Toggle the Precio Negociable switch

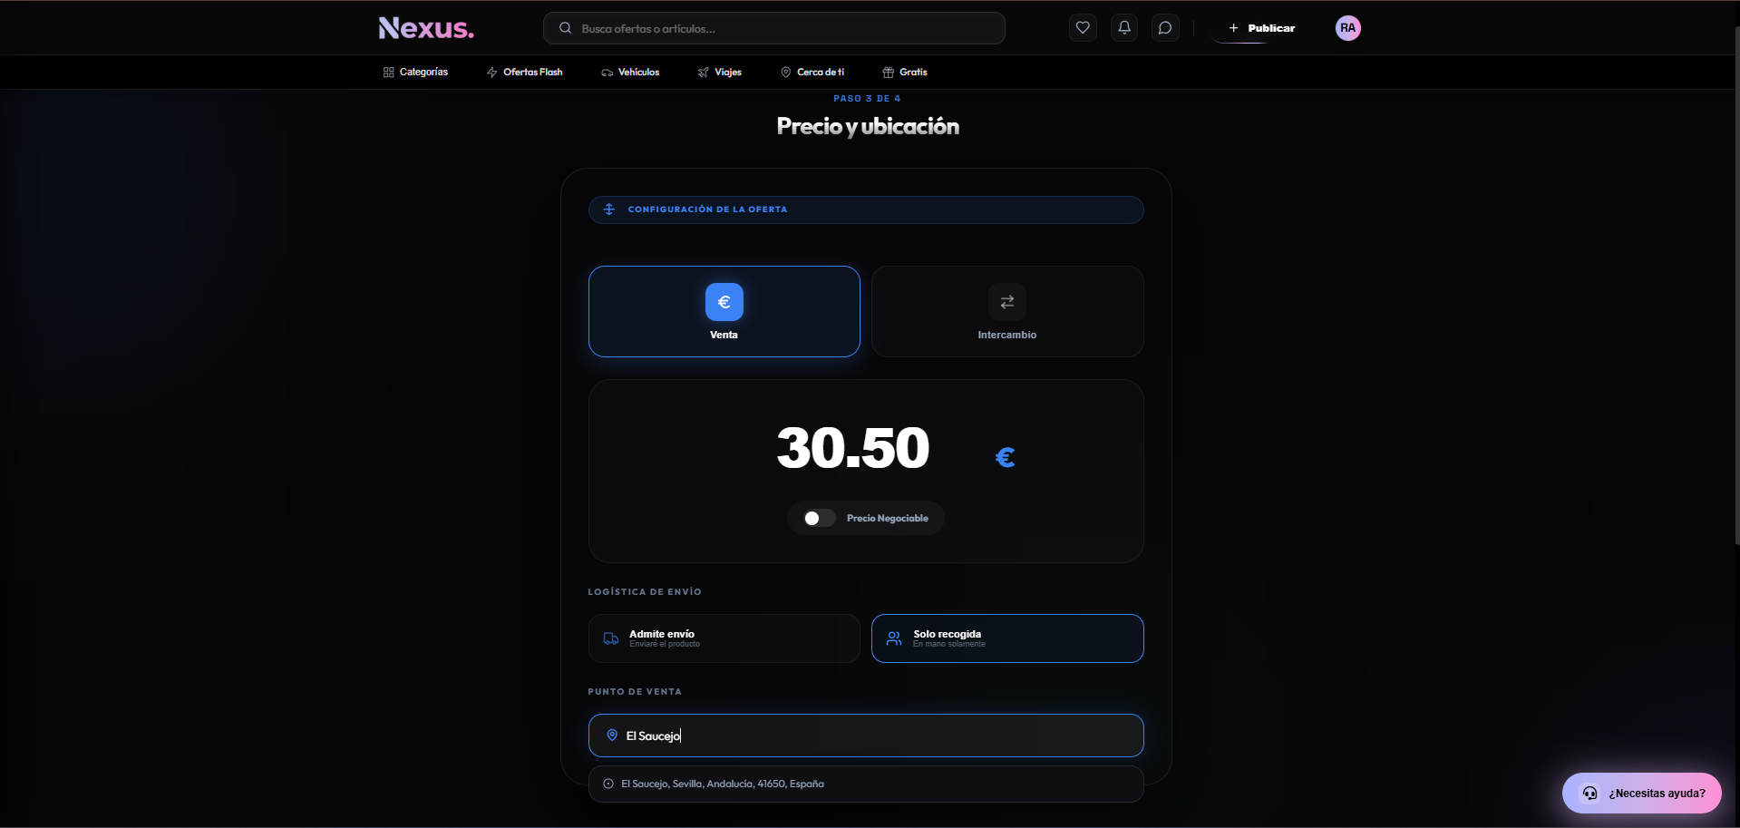pyautogui.click(x=819, y=518)
